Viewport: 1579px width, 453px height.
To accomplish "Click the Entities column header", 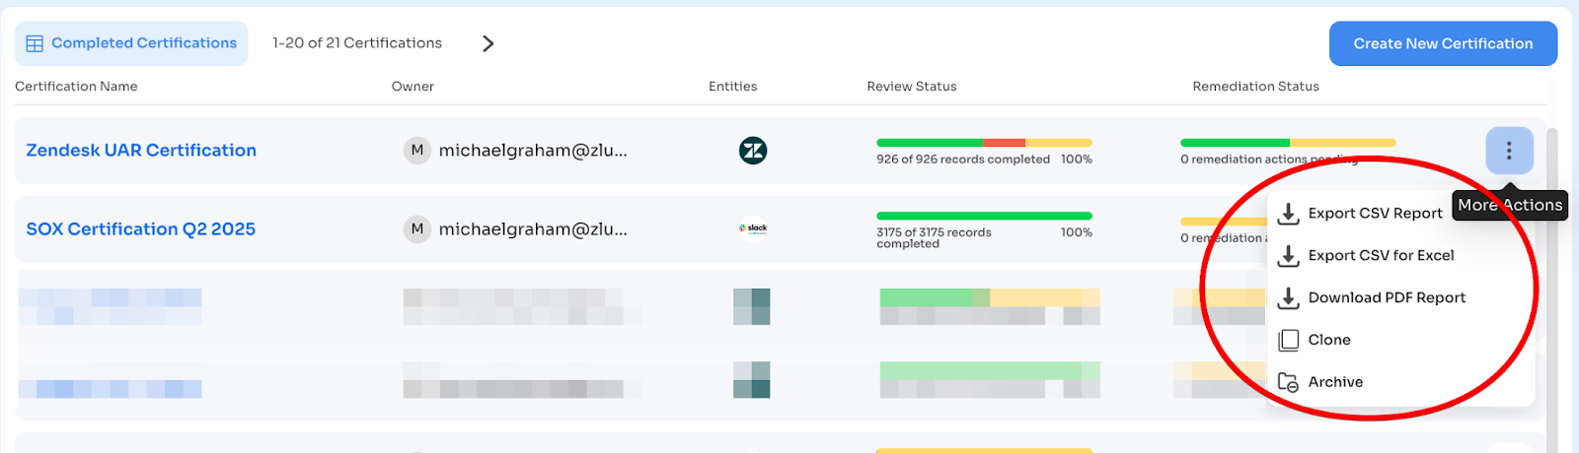I will [x=733, y=87].
